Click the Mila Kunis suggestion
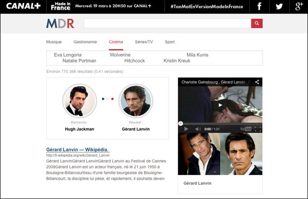The height and width of the screenshot is (199, 308). (x=197, y=55)
